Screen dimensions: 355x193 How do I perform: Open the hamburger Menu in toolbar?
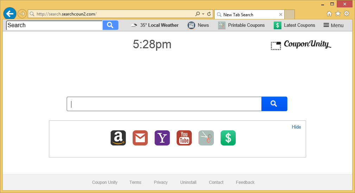333,25
